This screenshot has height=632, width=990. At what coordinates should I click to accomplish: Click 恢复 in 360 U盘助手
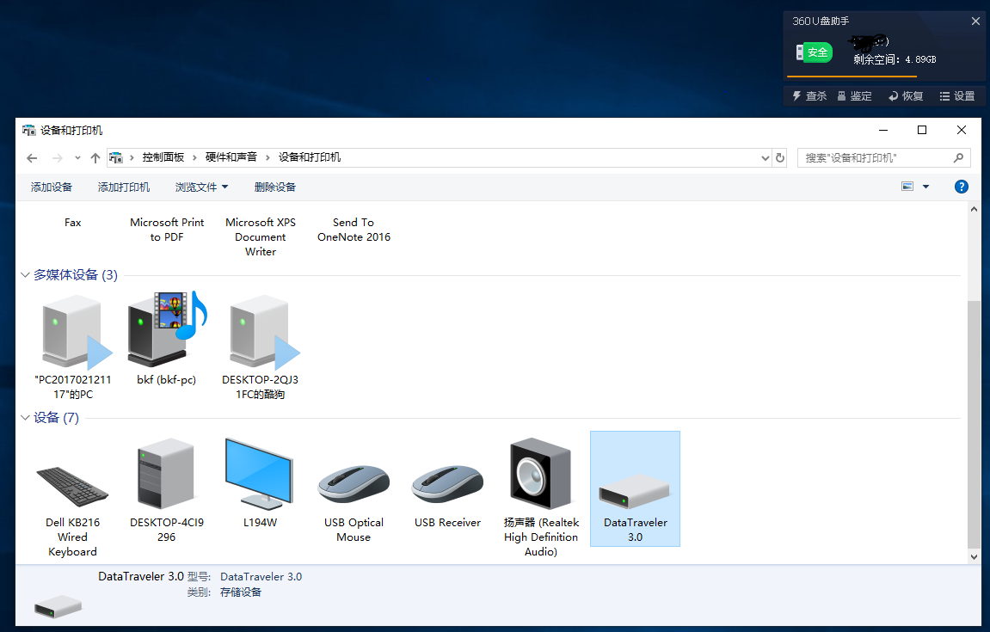906,96
